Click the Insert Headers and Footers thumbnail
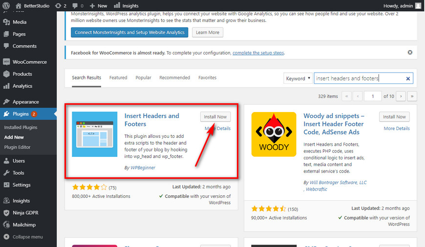 coord(95,134)
